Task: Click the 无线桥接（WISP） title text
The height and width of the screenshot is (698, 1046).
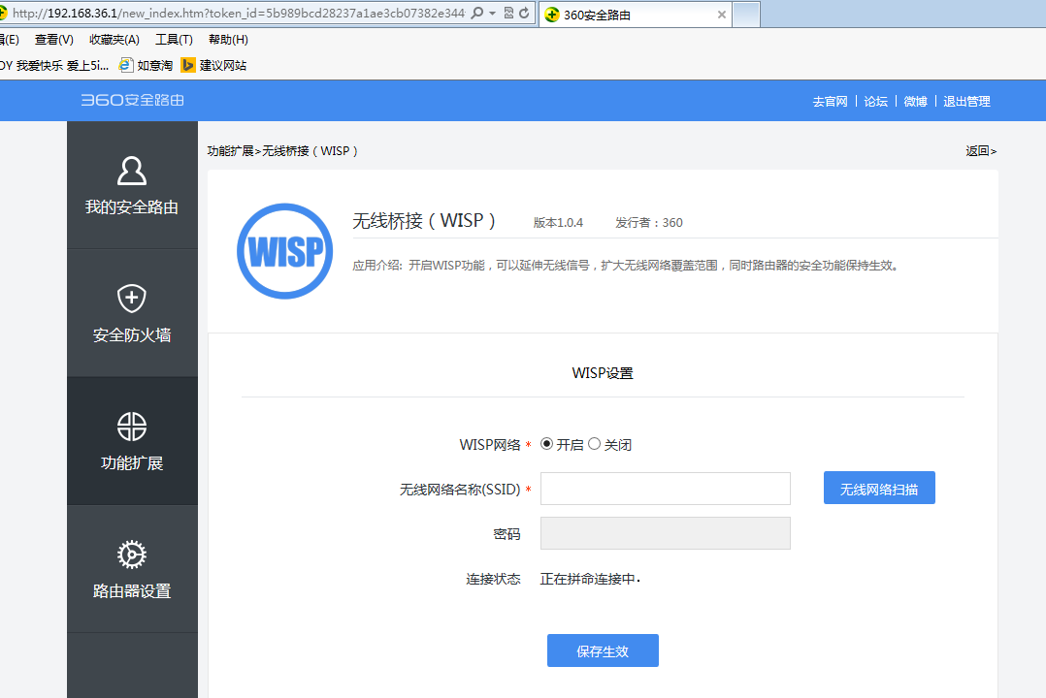Action: coord(424,221)
